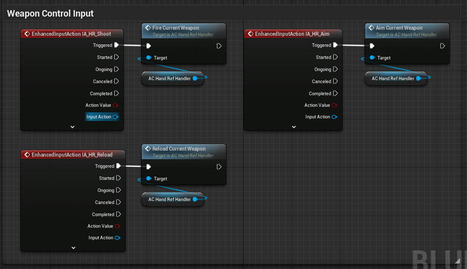Select EnhancedInputAction IA_HR_Reload node header
Screen dimensions: 467x269
(72, 155)
